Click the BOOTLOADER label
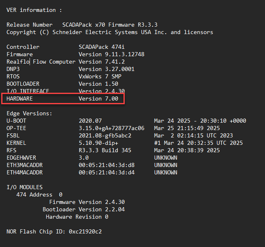265x247 pixels. (23, 84)
